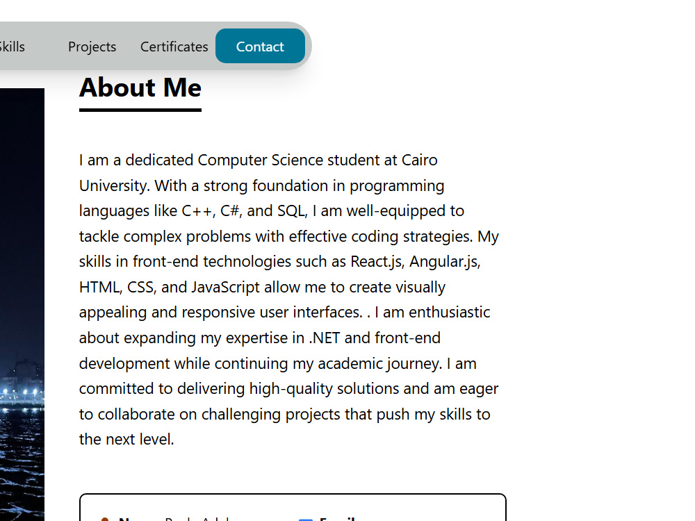The image size is (695, 521).
Task: Click the 'C++, C#, and SQL' text
Action: 244,211
